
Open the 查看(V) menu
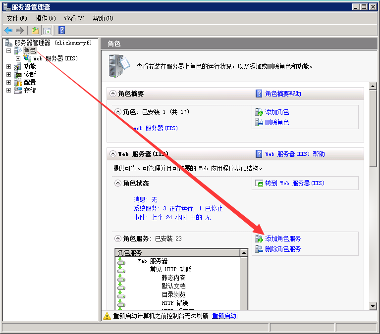74,18
